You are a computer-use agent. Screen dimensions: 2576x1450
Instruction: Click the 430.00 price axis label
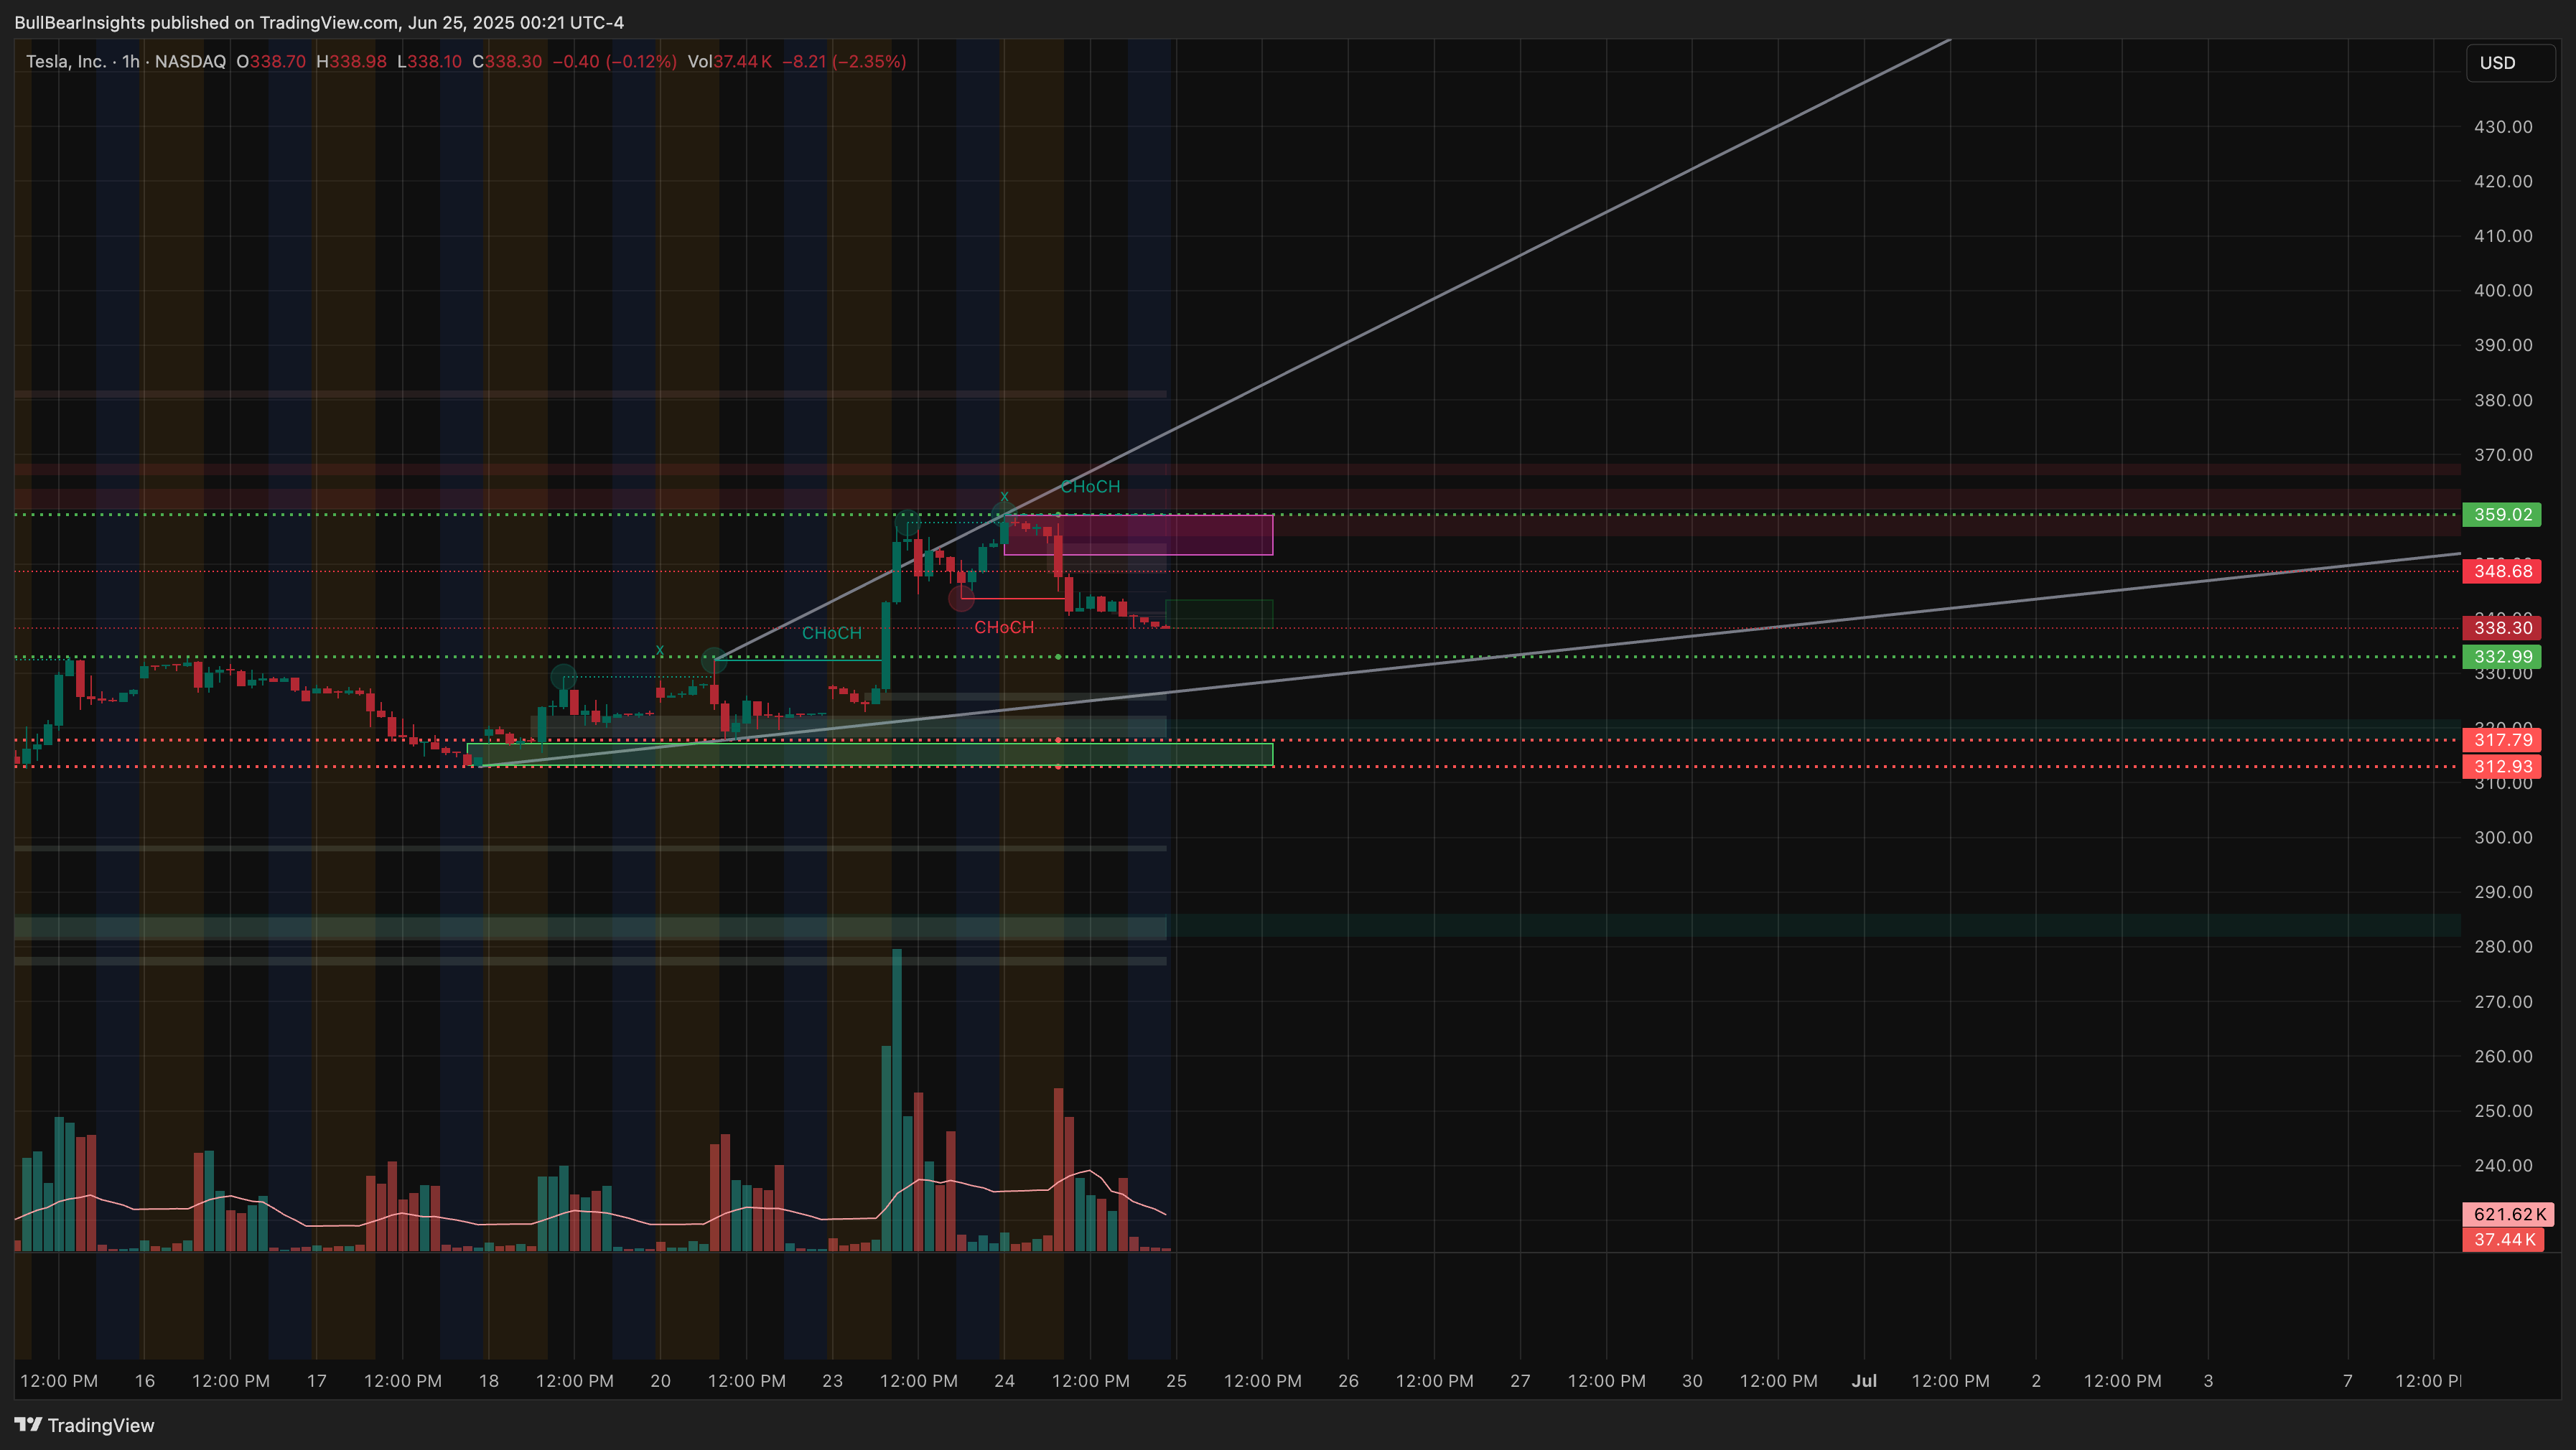pos(2503,127)
